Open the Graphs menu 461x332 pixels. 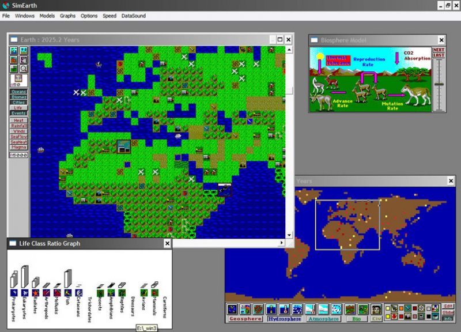click(67, 16)
